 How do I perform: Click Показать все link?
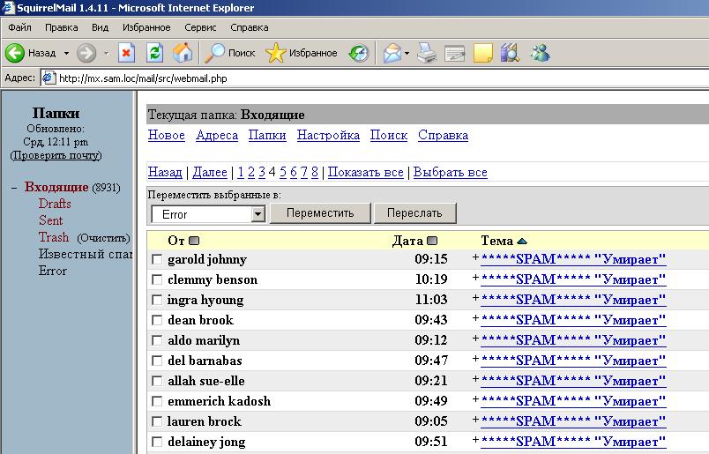point(366,172)
